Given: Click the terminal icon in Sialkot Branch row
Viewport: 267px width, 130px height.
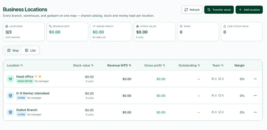Looking at the screenshot, I should pyautogui.click(x=220, y=112).
